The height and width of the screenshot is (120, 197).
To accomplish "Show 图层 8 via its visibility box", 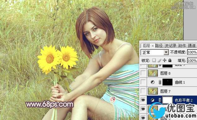I will (x=143, y=73).
